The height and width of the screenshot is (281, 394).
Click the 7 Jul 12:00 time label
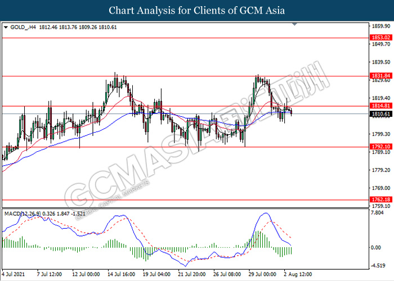click(x=50, y=274)
